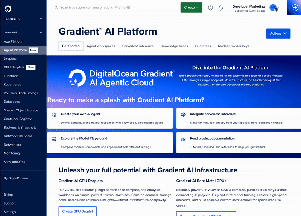Open the help question mark icon
The image size is (301, 216).
pos(210,8)
